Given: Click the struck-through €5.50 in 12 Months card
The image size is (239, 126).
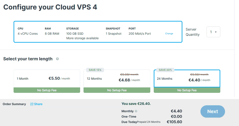Looking at the screenshot, I should pyautogui.click(x=129, y=74).
